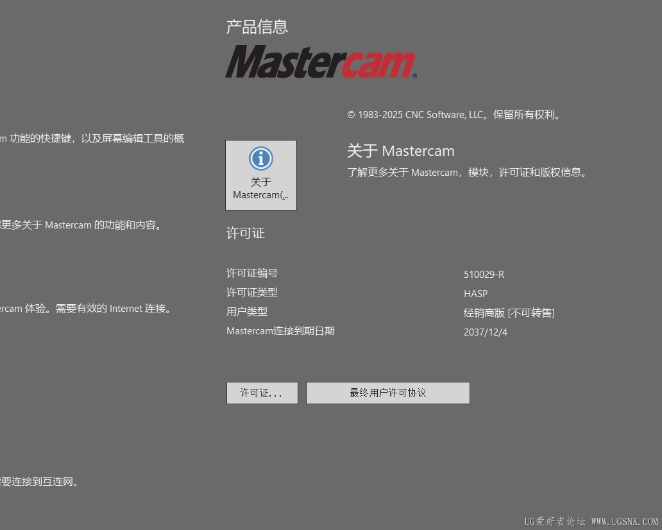This screenshot has height=530, width=662.
Task: Click the 许可证... button
Action: pos(262,393)
